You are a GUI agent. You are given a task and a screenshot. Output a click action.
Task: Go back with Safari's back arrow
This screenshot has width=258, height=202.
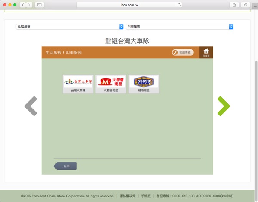[x=23, y=5]
